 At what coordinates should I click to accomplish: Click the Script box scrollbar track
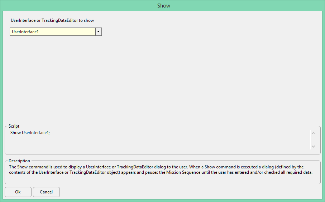tap(313, 140)
